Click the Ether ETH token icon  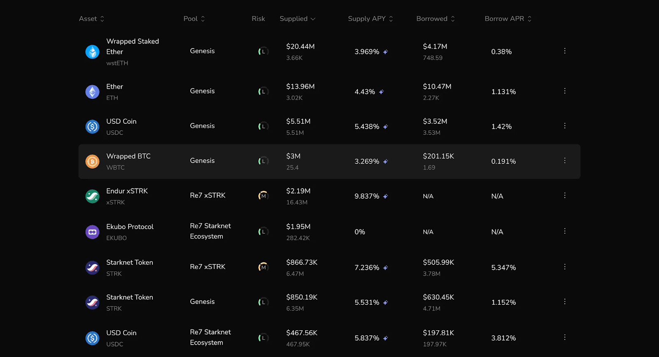(x=92, y=92)
